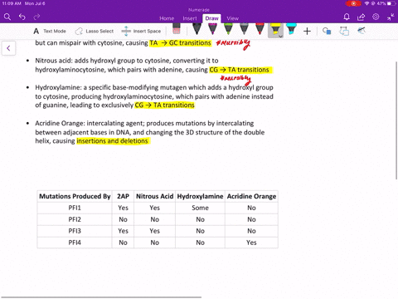Click the "PFI2" row label
The height and width of the screenshot is (299, 398).
(75, 219)
